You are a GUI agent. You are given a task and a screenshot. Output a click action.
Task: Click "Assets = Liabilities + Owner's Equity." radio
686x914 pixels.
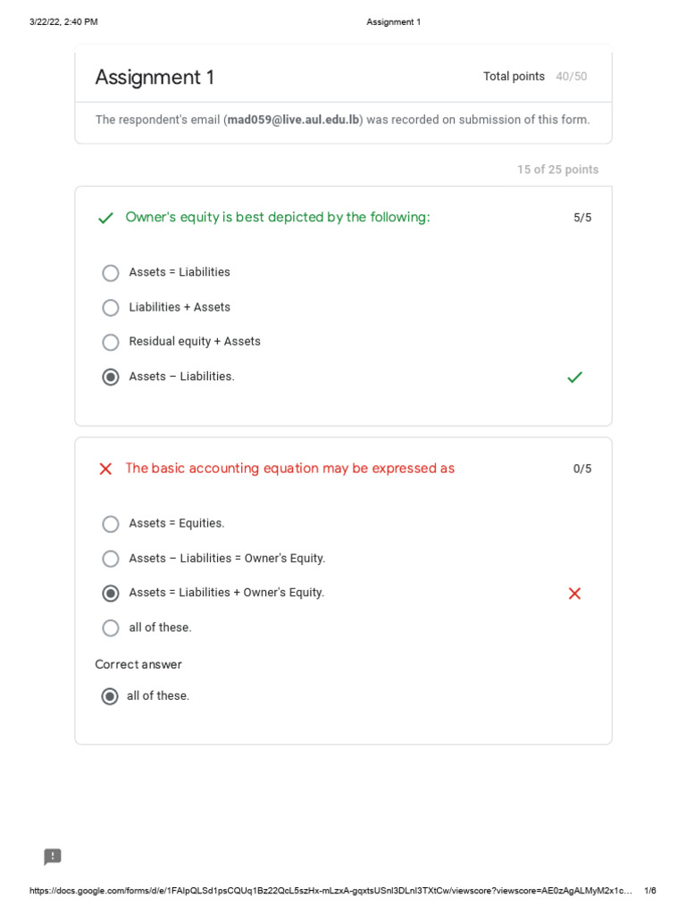pyautogui.click(x=111, y=594)
